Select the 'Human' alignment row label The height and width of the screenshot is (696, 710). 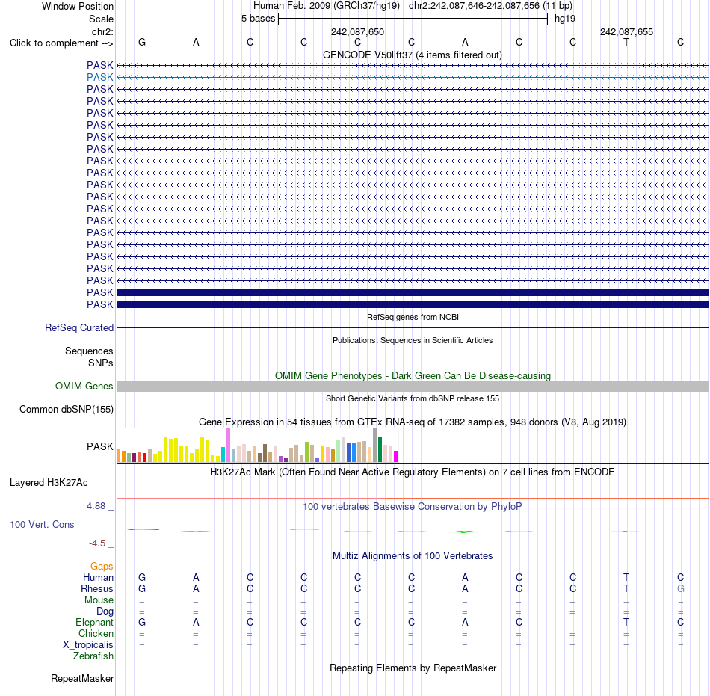pyautogui.click(x=98, y=578)
